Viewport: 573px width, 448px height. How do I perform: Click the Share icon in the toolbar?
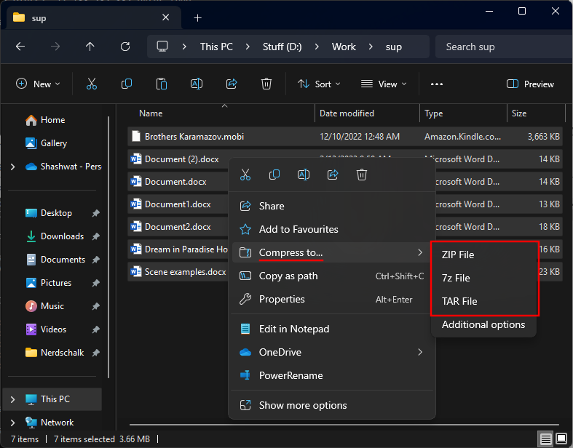[x=232, y=84]
